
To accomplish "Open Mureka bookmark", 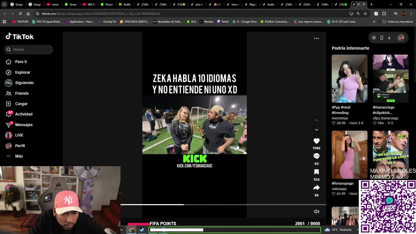I will [x=206, y=22].
